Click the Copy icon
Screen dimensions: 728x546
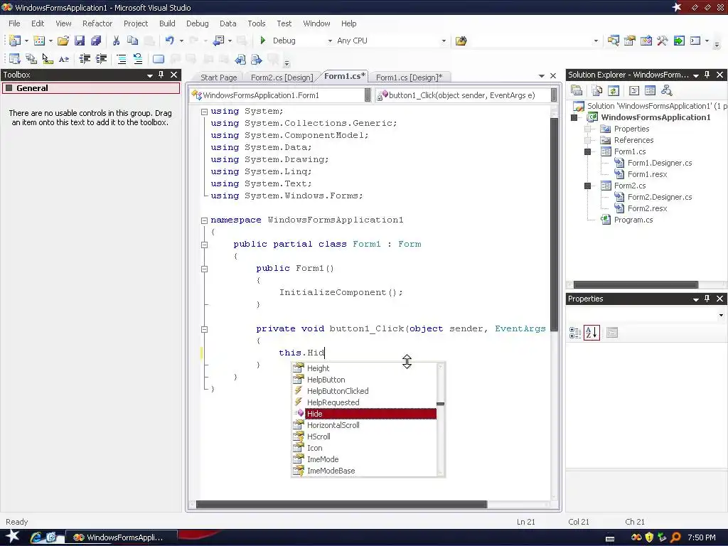[x=132, y=41]
